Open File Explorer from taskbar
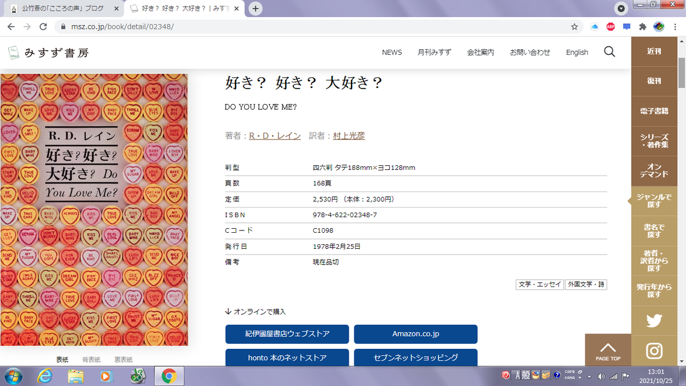 [x=76, y=376]
